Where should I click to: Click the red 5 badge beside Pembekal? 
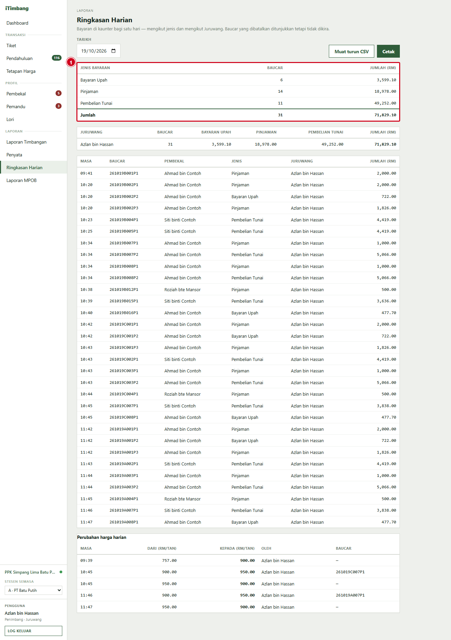[x=59, y=93]
